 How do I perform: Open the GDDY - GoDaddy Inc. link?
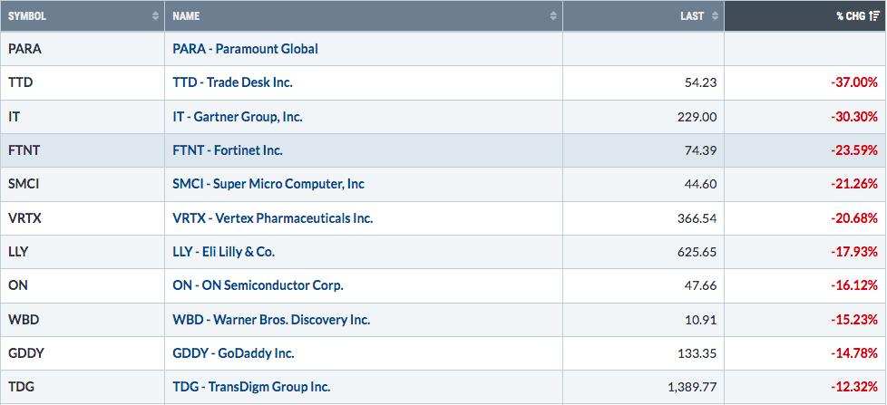pos(233,353)
